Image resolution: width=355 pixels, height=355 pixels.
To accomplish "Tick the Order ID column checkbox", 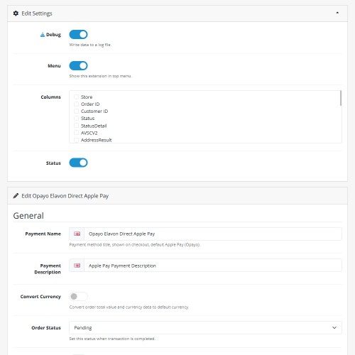I will coord(76,104).
